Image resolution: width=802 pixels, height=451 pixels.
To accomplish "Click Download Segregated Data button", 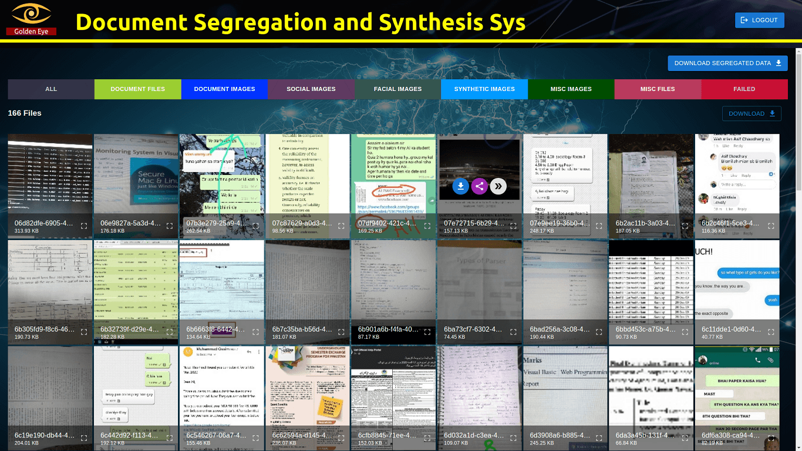I will [x=727, y=63].
